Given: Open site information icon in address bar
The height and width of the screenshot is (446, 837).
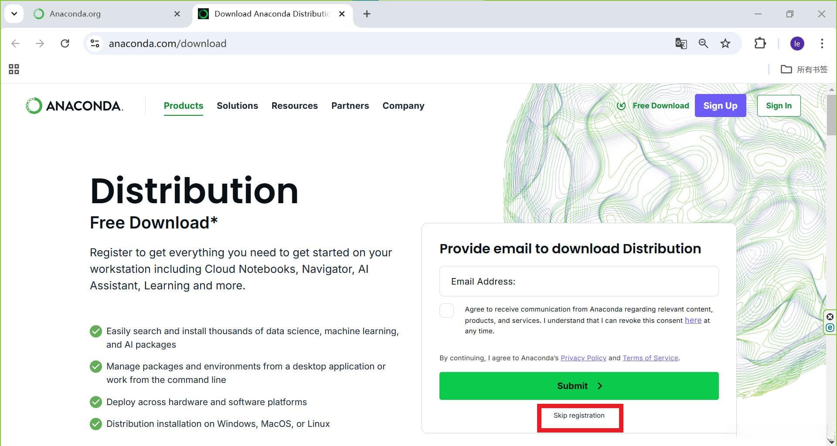Looking at the screenshot, I should (95, 44).
